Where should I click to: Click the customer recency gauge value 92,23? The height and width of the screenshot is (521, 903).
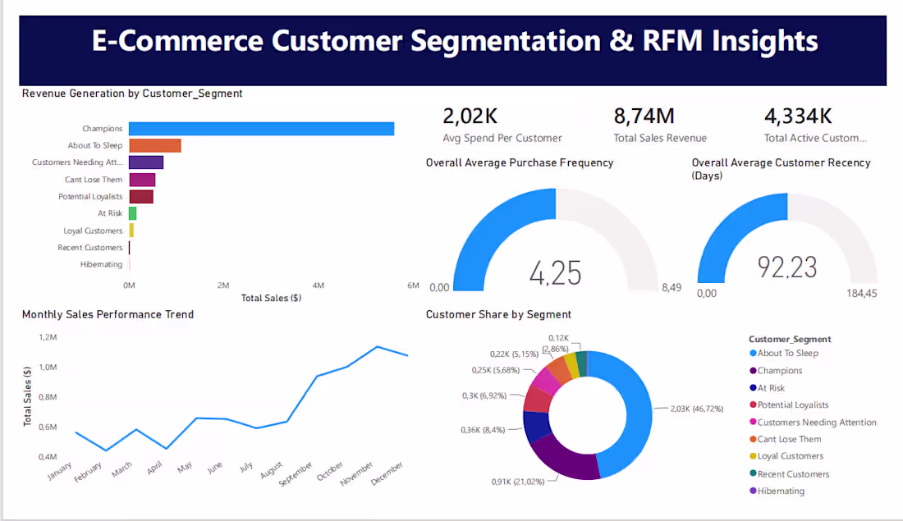tap(787, 267)
